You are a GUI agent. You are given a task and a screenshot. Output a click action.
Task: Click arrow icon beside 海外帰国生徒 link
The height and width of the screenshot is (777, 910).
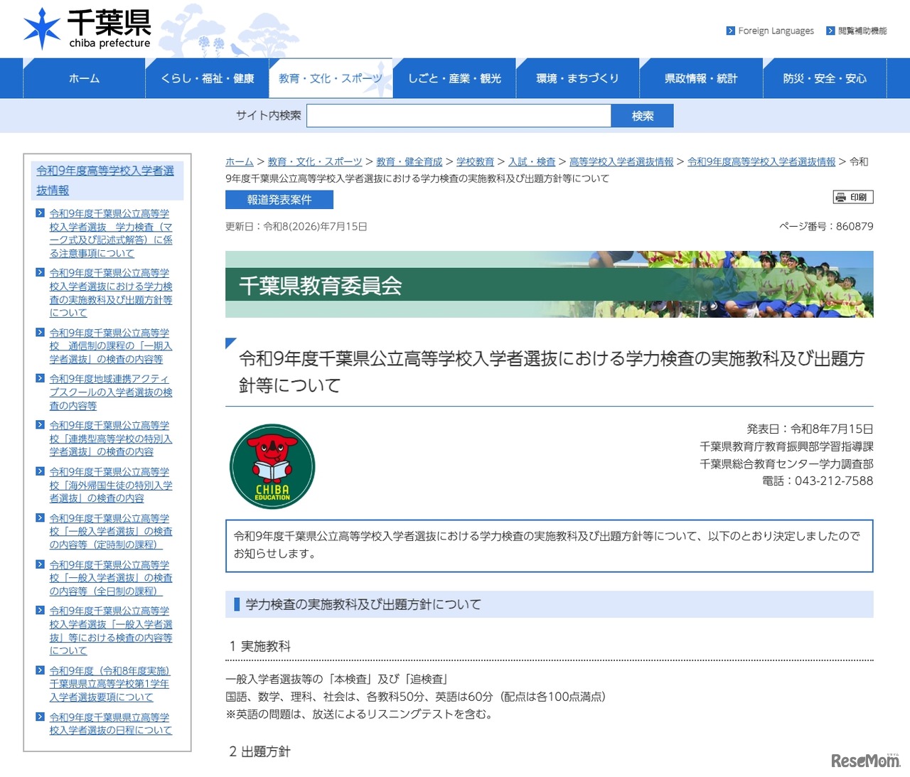point(41,471)
